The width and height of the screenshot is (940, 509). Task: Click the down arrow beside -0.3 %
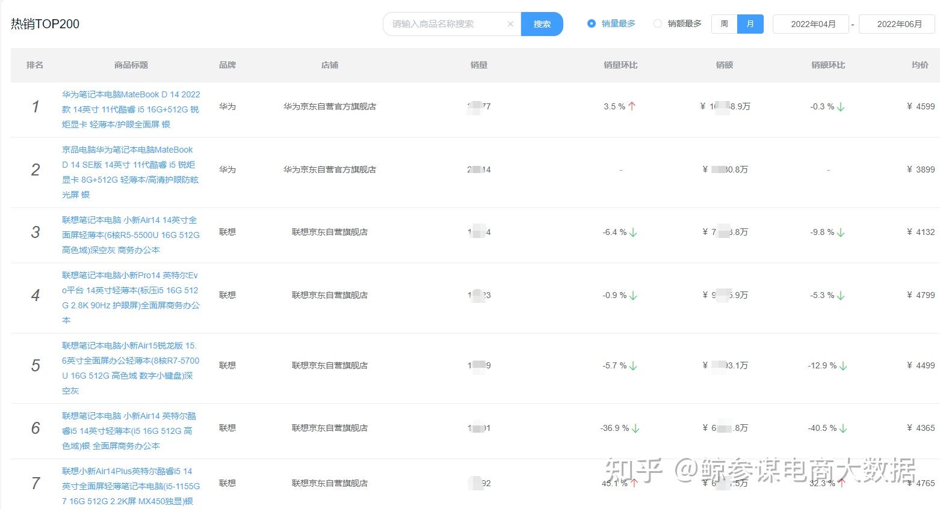[x=841, y=107]
